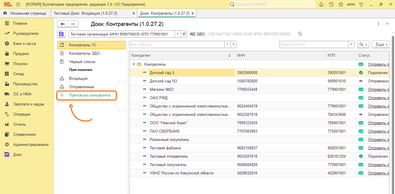
Task: Go forward with the right arrow
Action: click(73, 24)
